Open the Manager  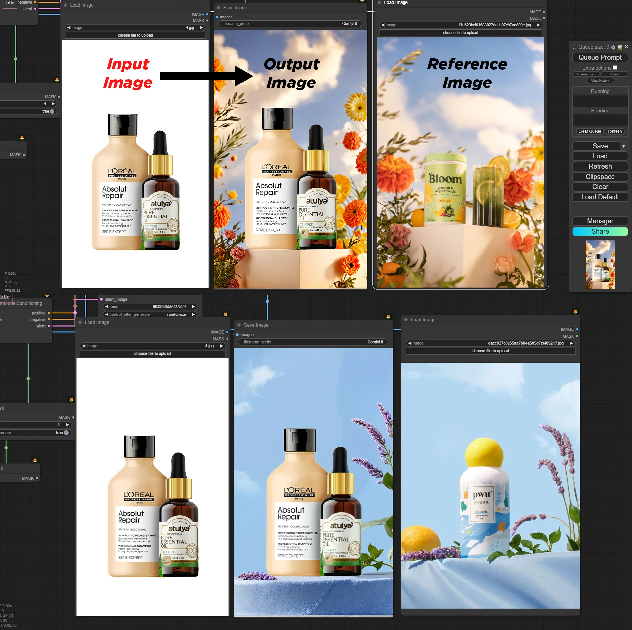coord(600,221)
